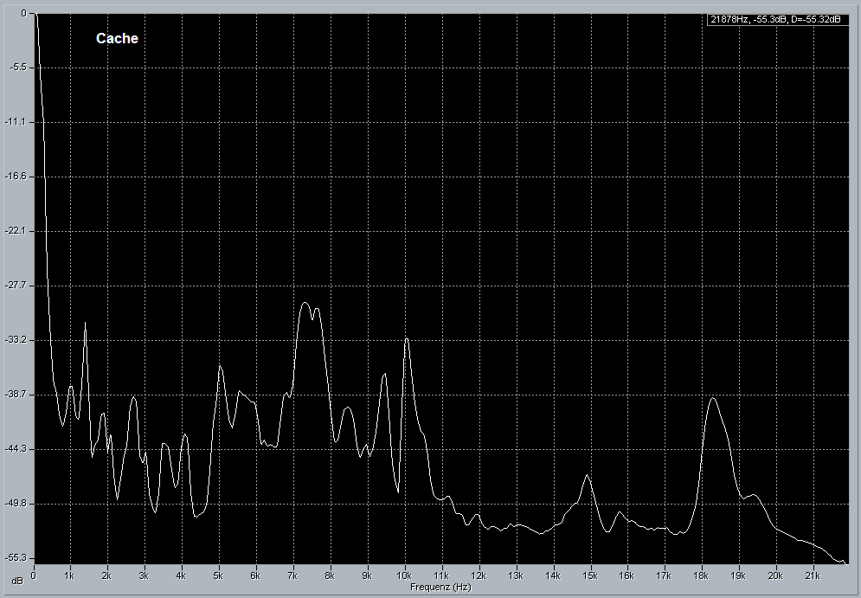The height and width of the screenshot is (598, 861).
Task: Select the '3k' frequency axis tick
Action: pos(144,576)
